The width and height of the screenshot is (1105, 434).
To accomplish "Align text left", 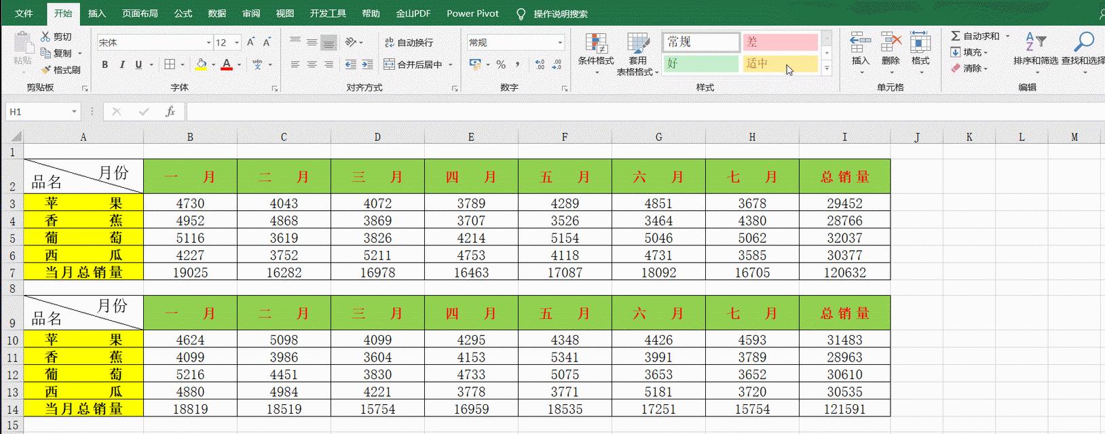I will click(x=295, y=64).
